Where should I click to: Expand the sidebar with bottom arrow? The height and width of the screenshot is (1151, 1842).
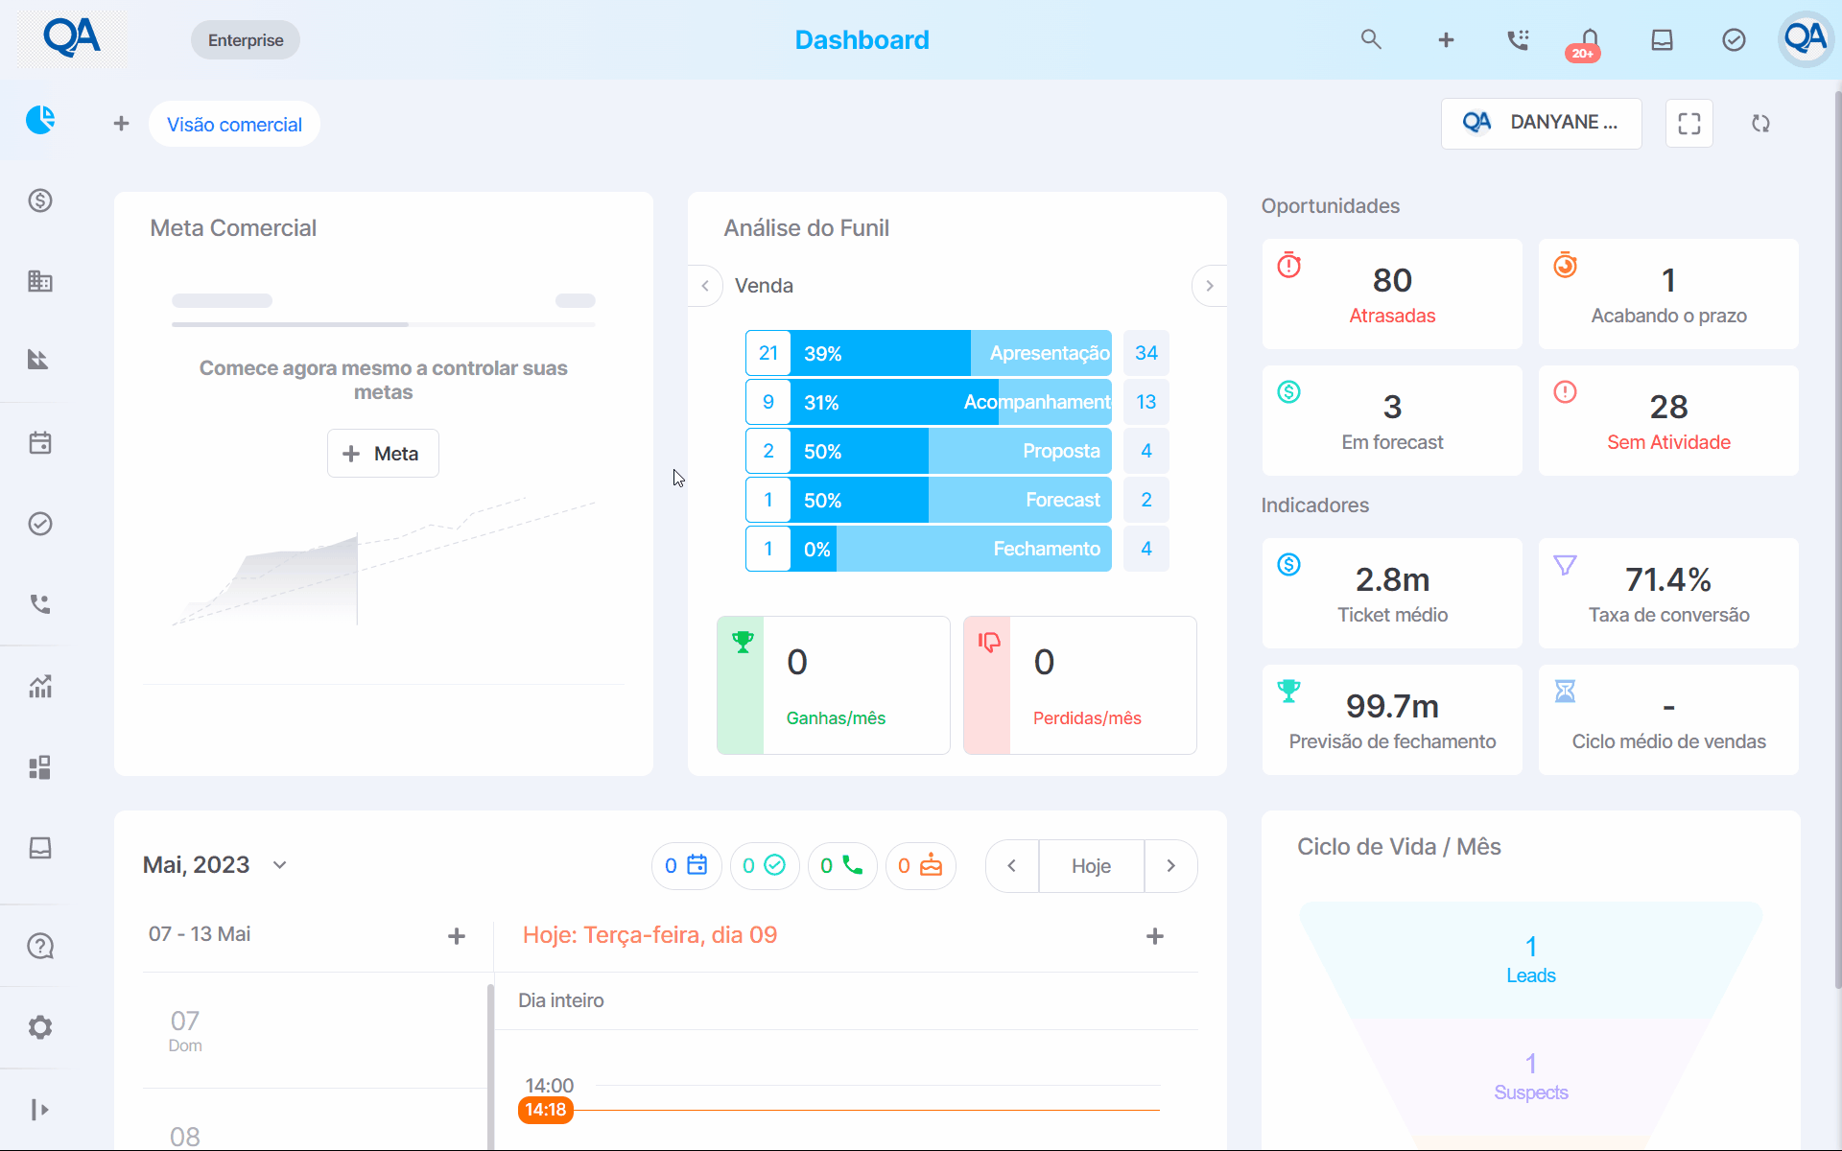40,1110
